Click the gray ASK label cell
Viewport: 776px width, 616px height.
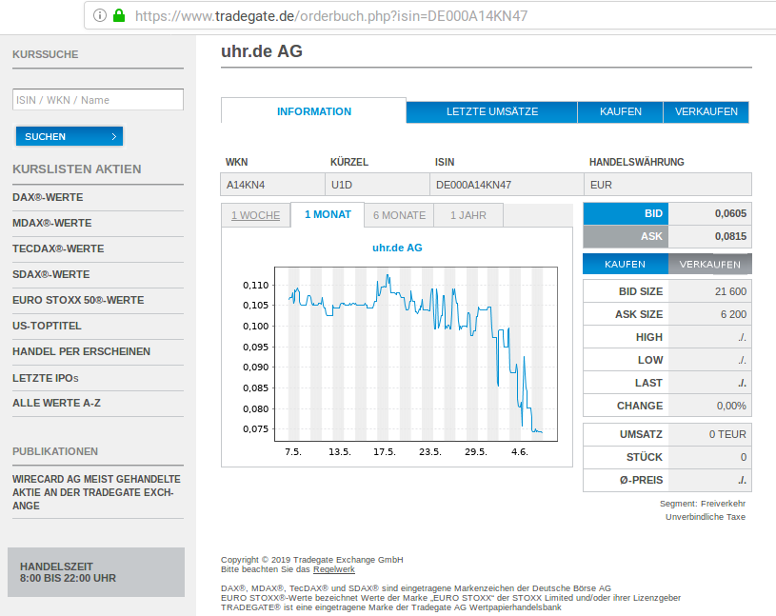(626, 236)
